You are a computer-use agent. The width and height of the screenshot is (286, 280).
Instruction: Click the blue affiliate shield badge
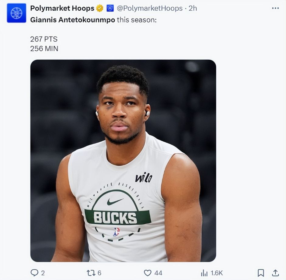(110, 9)
